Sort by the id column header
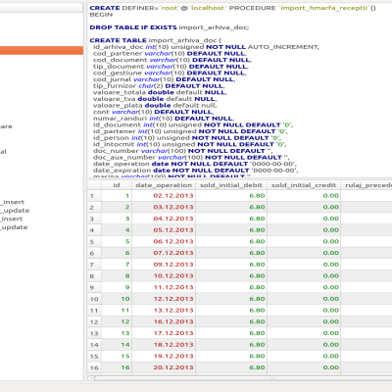This screenshot has height=392, width=392. pyautogui.click(x=117, y=185)
